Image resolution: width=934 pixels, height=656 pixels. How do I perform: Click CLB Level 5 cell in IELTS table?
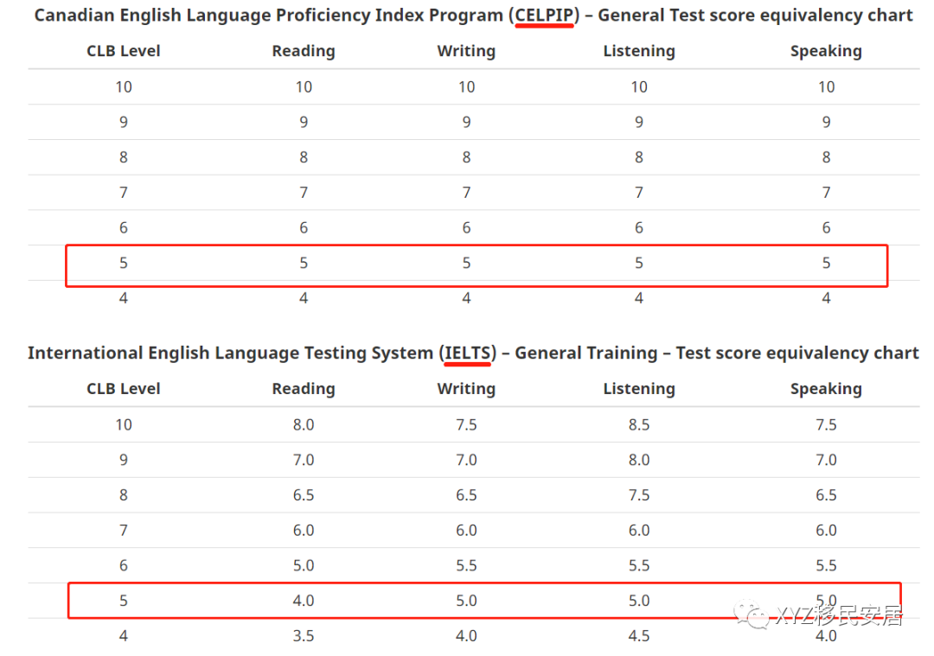124,600
